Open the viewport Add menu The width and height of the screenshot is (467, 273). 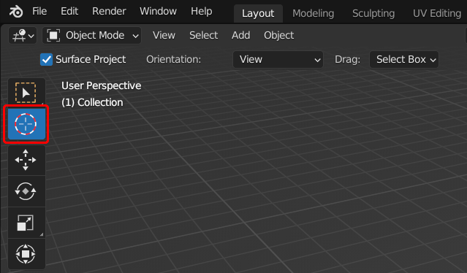coord(240,35)
